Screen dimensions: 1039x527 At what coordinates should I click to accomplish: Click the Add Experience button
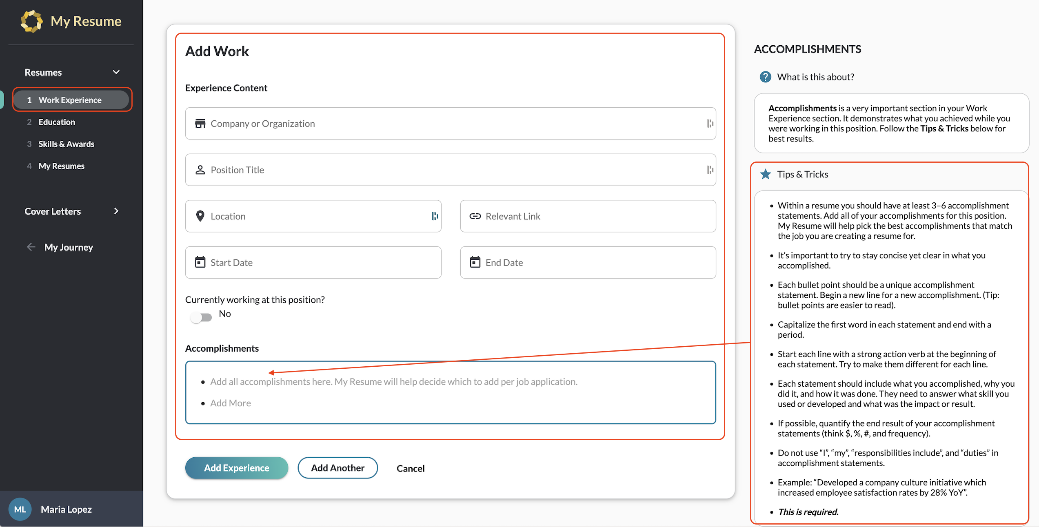point(237,468)
